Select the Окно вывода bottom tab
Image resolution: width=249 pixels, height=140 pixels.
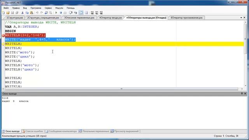pyautogui.click(x=11, y=131)
